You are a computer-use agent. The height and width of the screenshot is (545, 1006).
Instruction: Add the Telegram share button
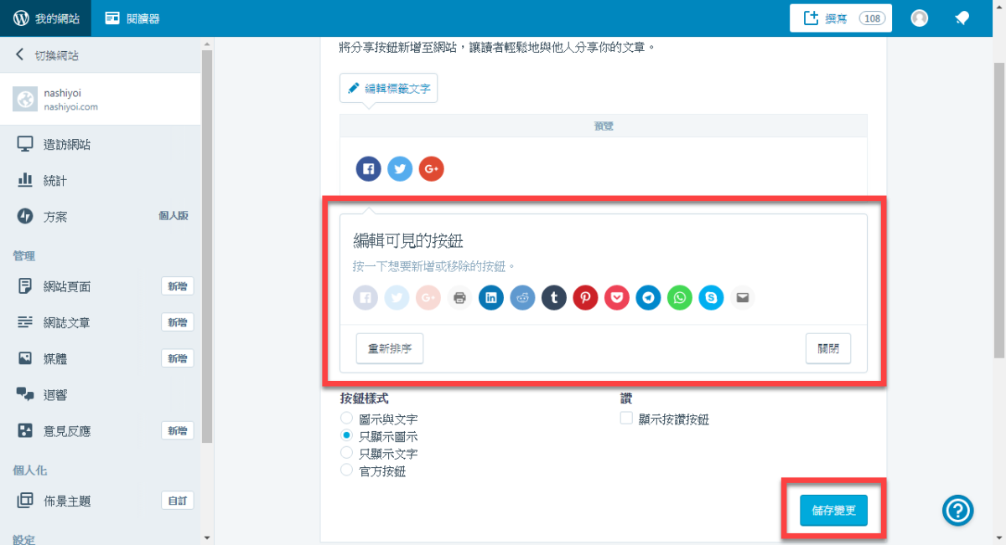(x=648, y=297)
